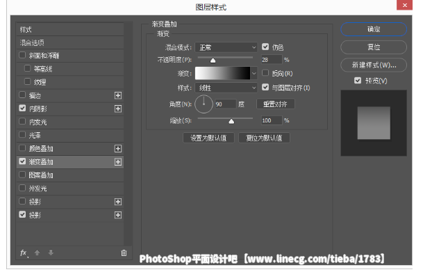Image resolution: width=423 pixels, height=272 pixels.
Task: Click the 设置为默认值 button
Action: point(208,138)
